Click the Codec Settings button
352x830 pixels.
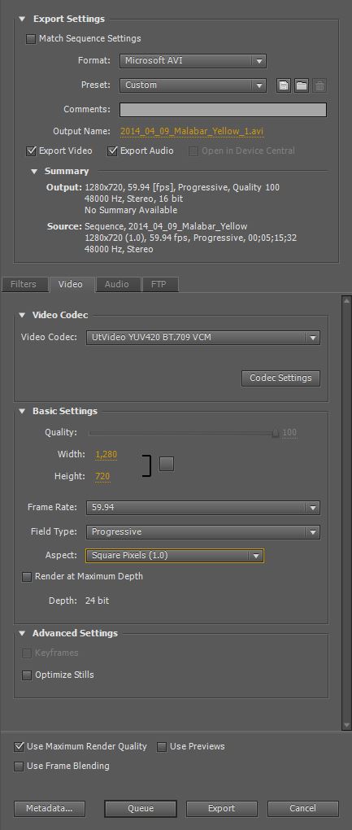[x=280, y=378]
